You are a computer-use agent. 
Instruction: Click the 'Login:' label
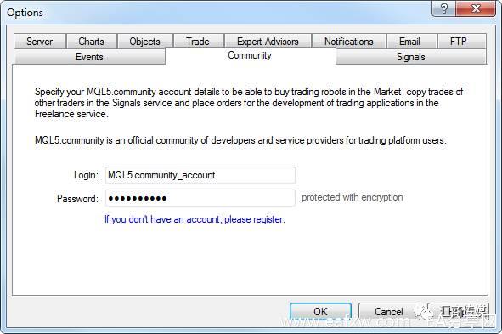86,175
